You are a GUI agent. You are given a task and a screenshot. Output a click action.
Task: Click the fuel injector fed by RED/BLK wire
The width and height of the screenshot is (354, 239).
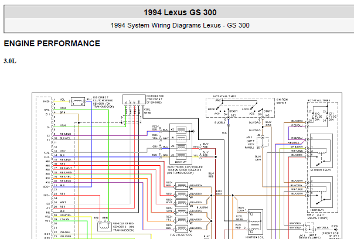click(182, 186)
